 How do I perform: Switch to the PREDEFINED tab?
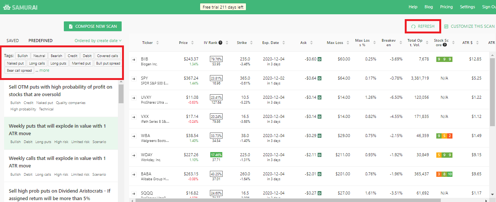(x=41, y=41)
